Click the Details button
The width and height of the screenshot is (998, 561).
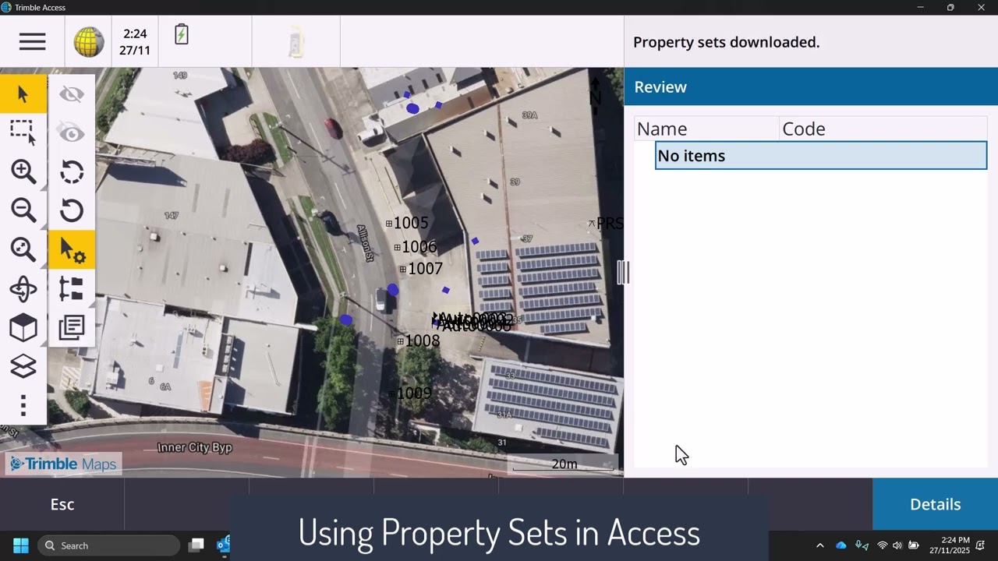[936, 504]
